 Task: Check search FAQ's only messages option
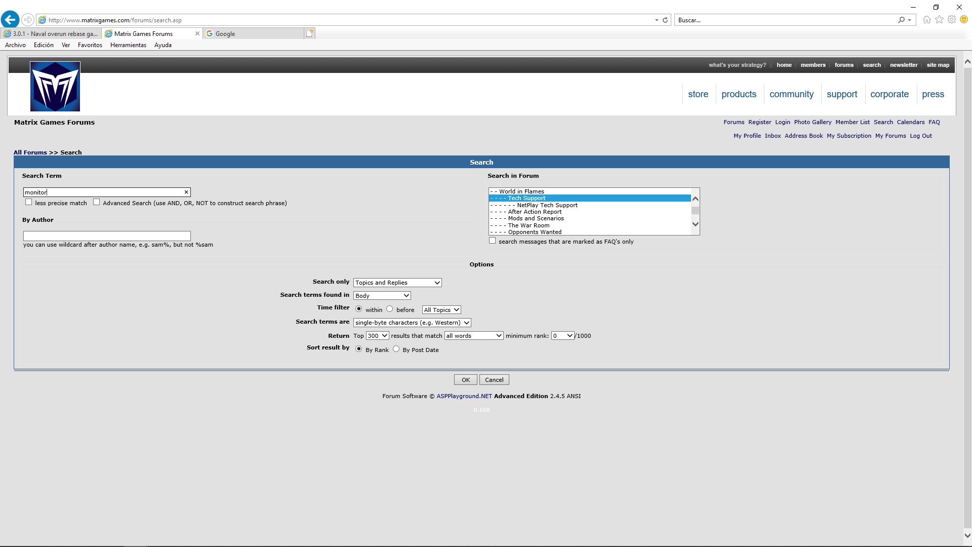pyautogui.click(x=492, y=241)
